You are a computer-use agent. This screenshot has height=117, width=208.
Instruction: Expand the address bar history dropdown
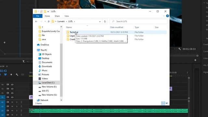click(100, 21)
